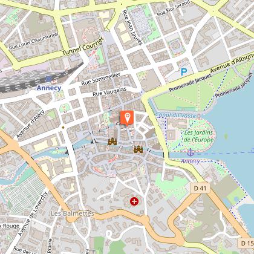
Task: Click the castle icon nearest the anchor
Action: click(x=138, y=149)
